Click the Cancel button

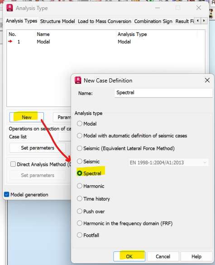tap(163, 256)
